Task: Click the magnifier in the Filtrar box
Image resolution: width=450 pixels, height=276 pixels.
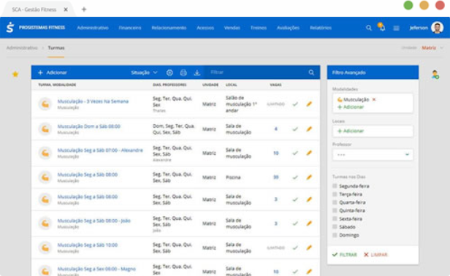Action: 311,72
